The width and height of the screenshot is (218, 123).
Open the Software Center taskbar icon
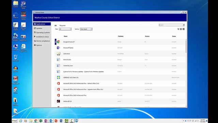click(77, 121)
